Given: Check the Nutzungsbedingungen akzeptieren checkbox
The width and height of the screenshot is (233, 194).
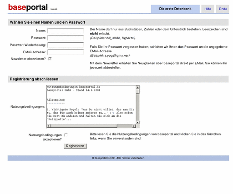Looking at the screenshot, I should coord(66,135).
